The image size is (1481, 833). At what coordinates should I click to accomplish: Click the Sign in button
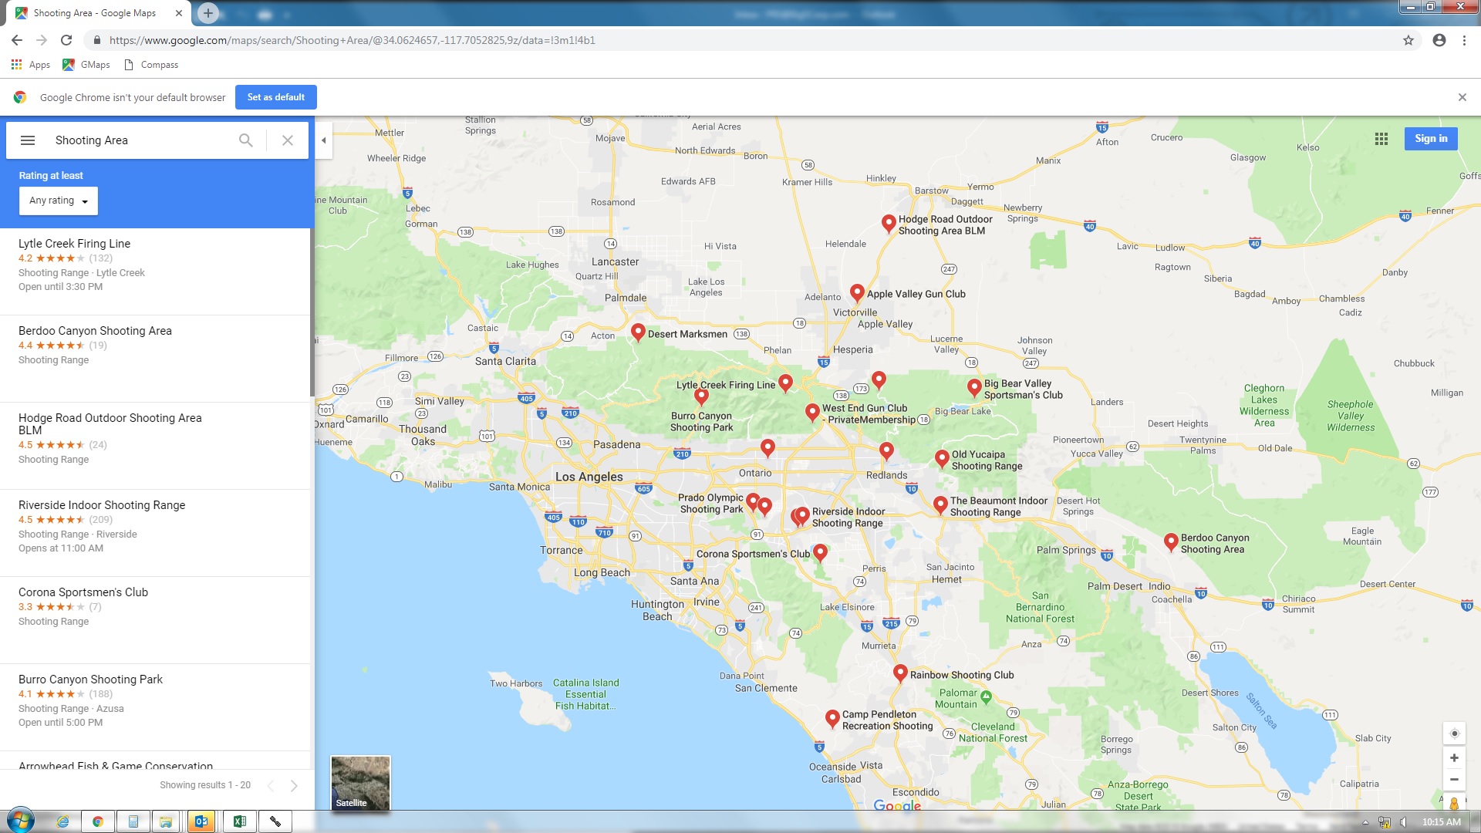click(1430, 139)
